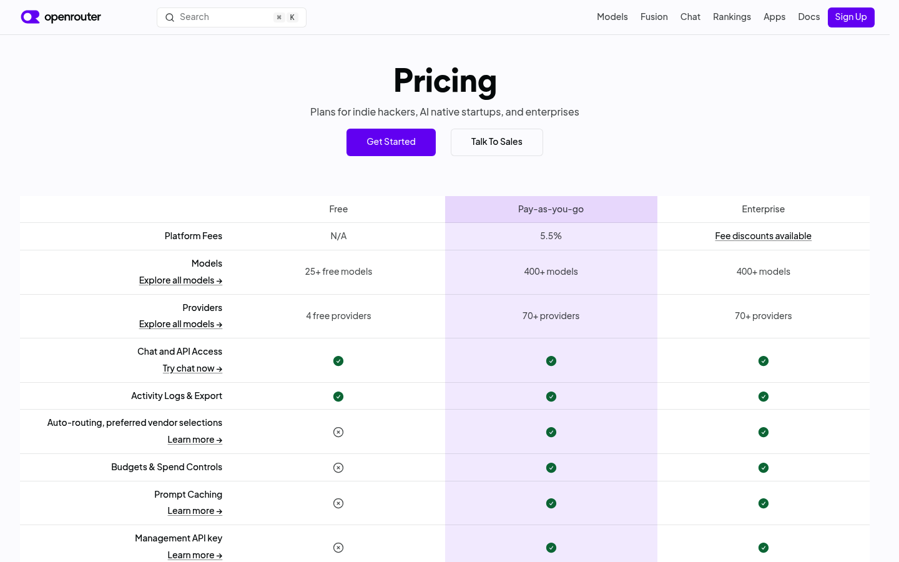
Task: Click the 4 free providers cell
Action: [338, 316]
